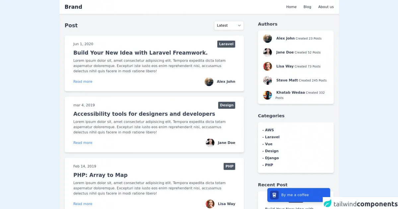
Task: Click Read more on Accessibility post
Action: (83, 143)
